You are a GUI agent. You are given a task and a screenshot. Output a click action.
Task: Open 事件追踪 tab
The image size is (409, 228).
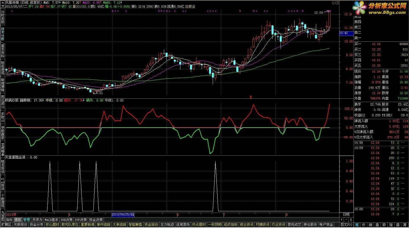tap(104, 224)
